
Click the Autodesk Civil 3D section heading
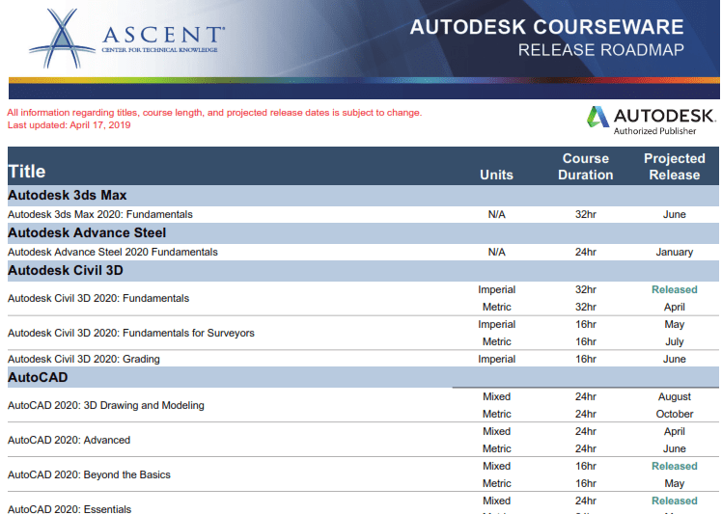[66, 270]
